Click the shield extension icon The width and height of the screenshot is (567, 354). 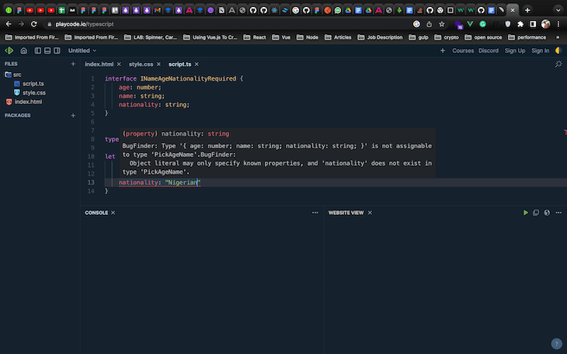pyautogui.click(x=508, y=24)
